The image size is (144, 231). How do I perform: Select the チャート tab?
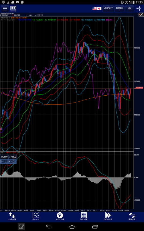click(36, 216)
